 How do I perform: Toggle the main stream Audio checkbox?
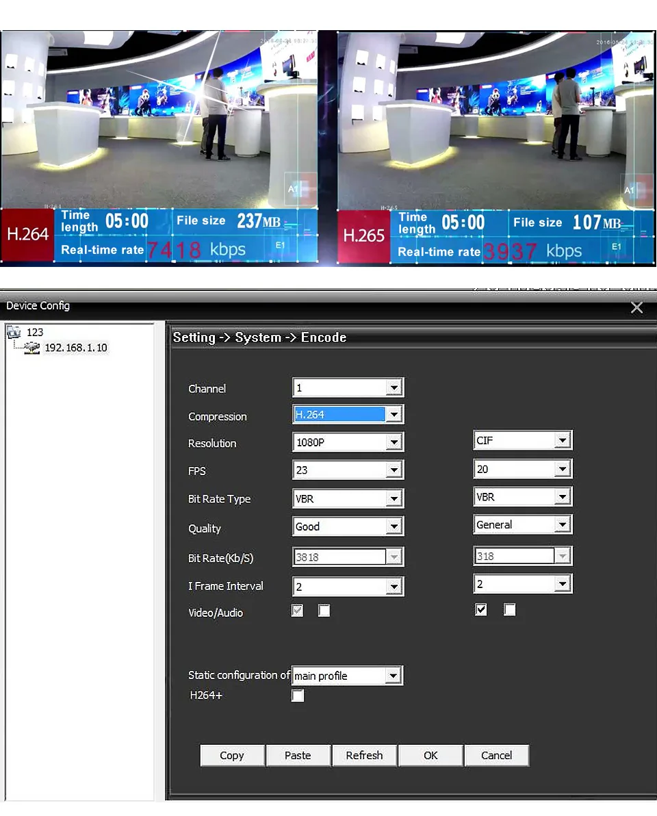pos(324,611)
